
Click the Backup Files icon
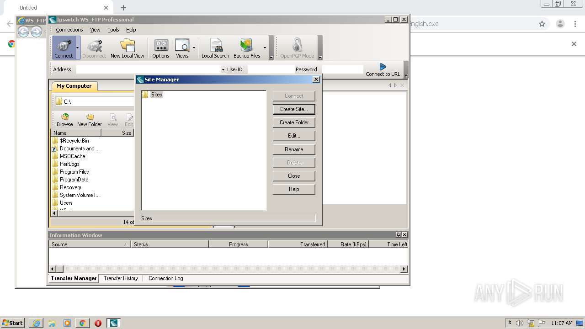247,48
